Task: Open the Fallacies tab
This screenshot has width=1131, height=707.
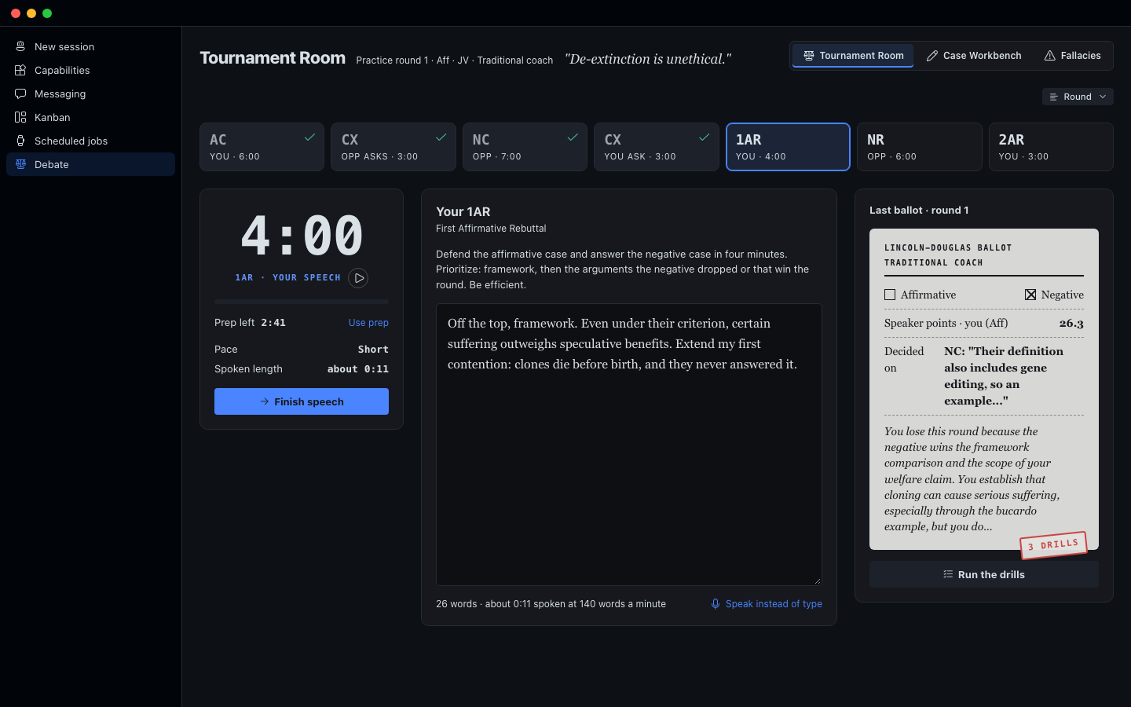Action: (1072, 56)
